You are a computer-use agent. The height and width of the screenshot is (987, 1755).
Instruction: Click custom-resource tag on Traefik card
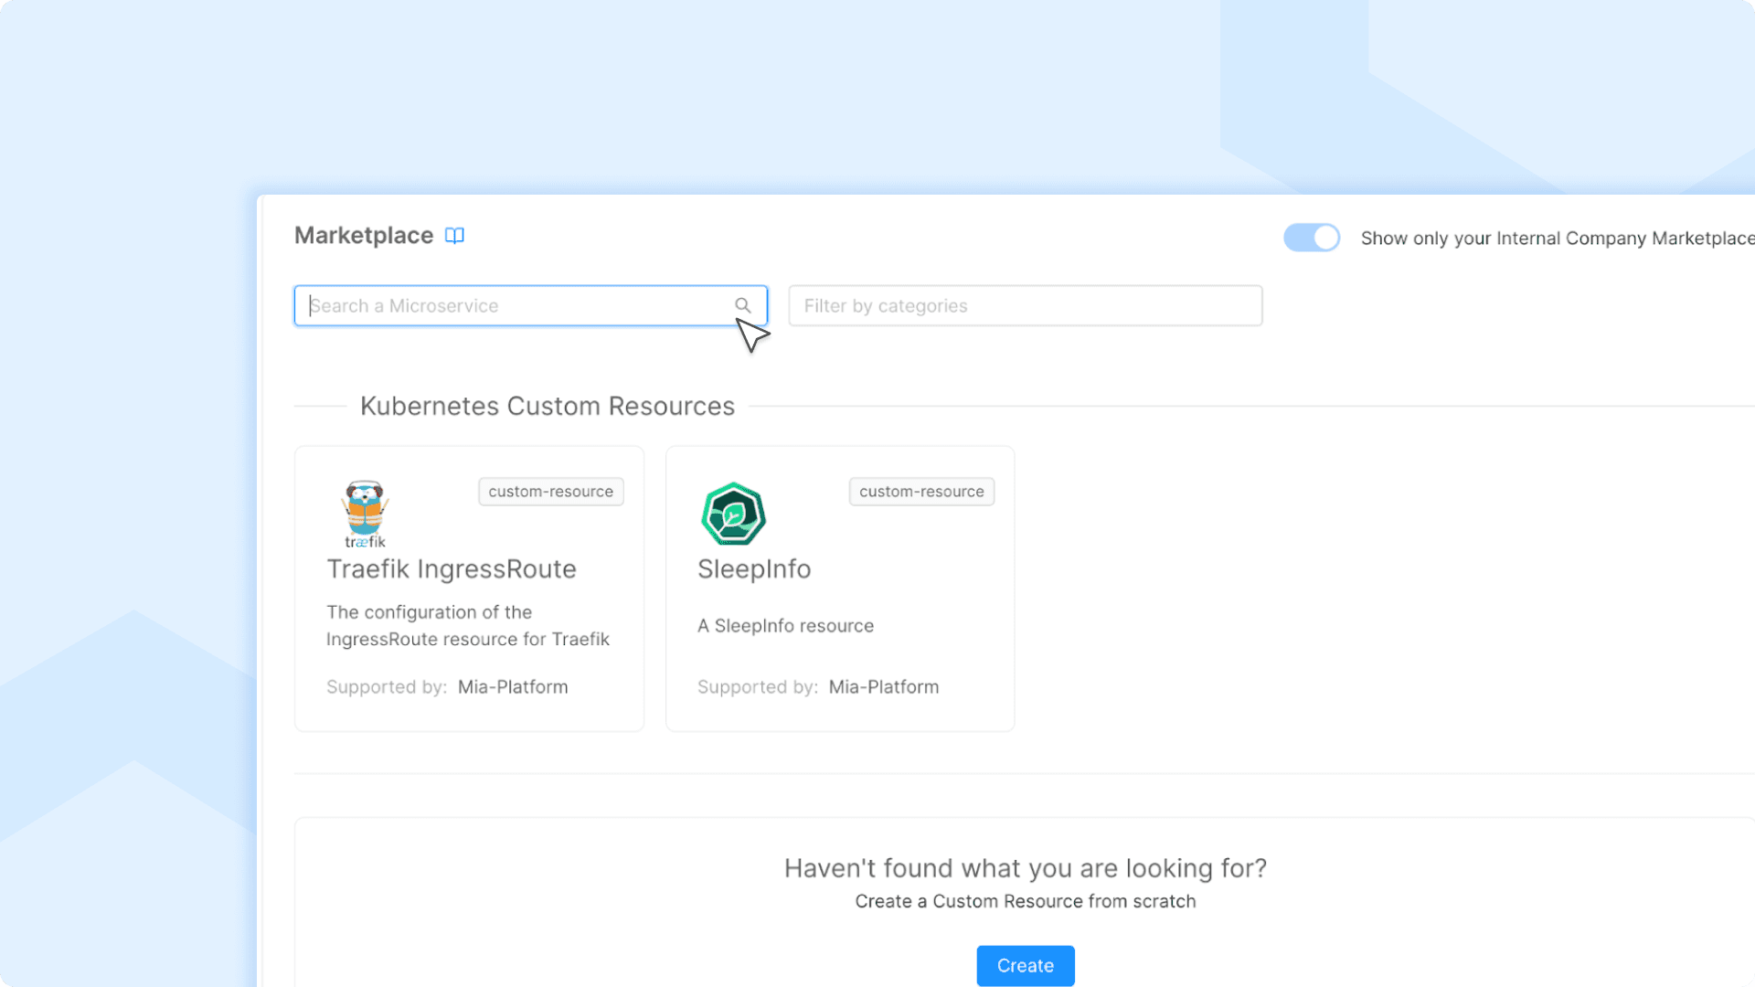551,492
